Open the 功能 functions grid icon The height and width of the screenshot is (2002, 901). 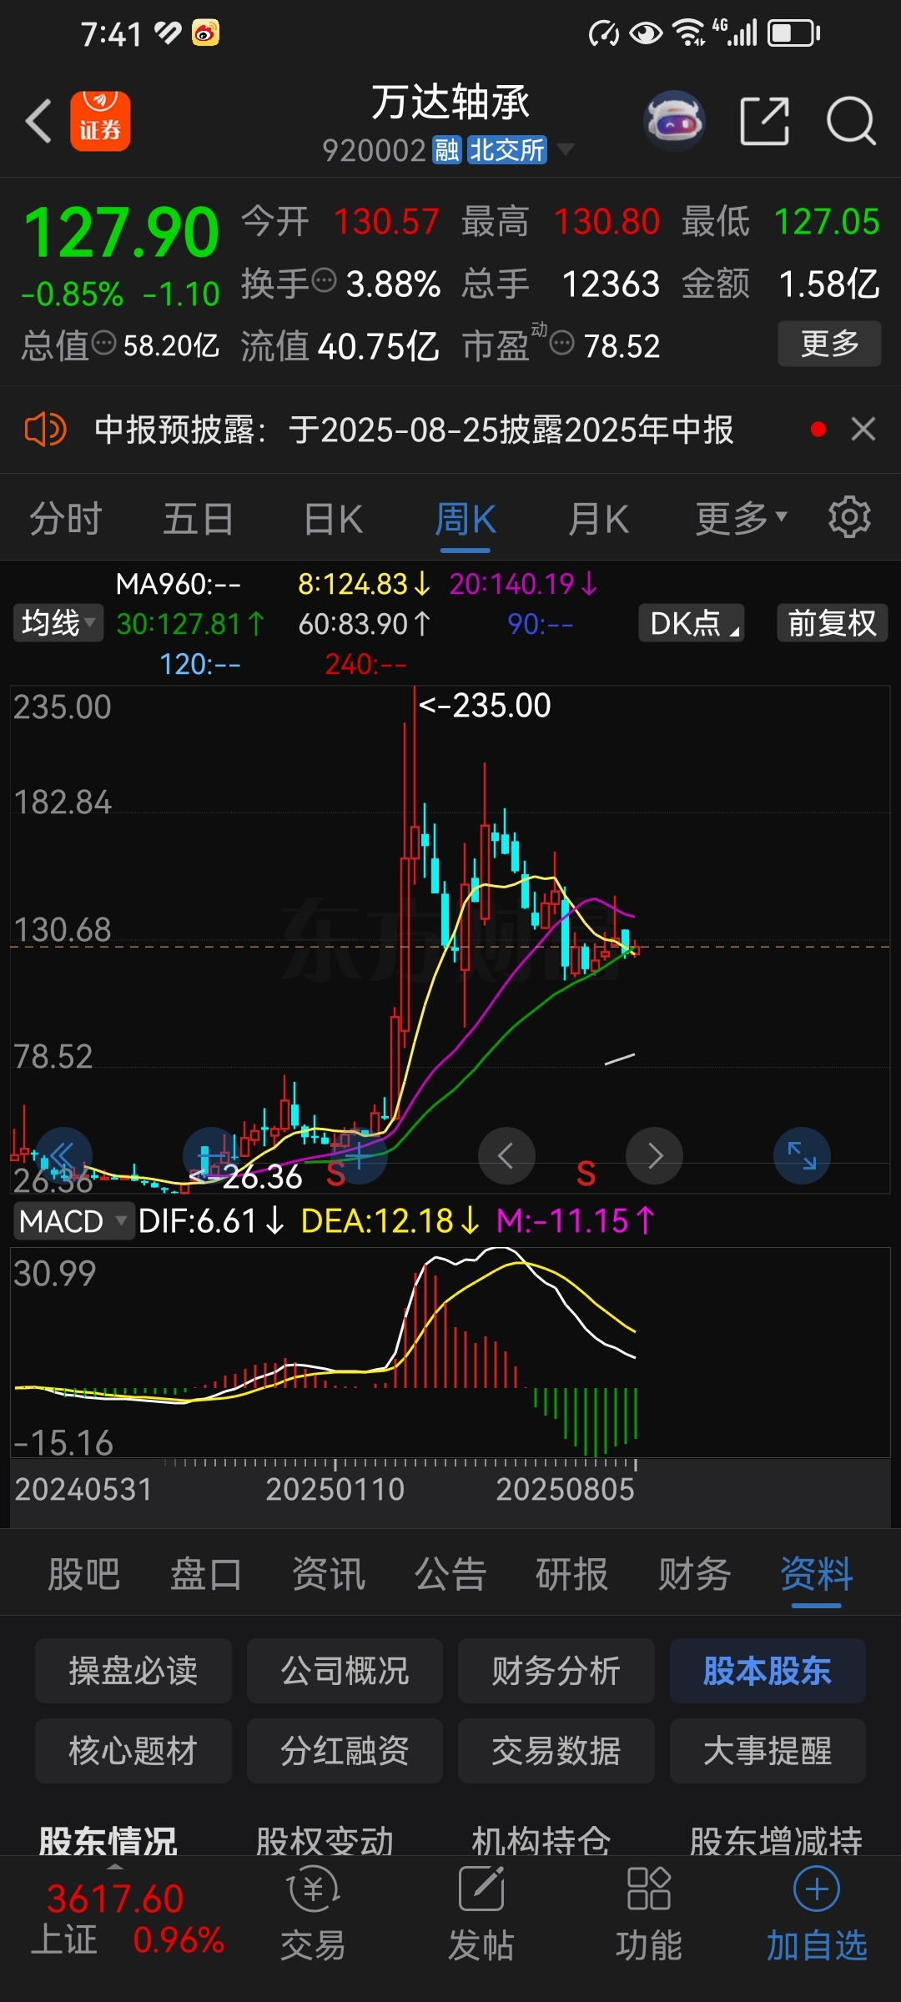tap(648, 1889)
